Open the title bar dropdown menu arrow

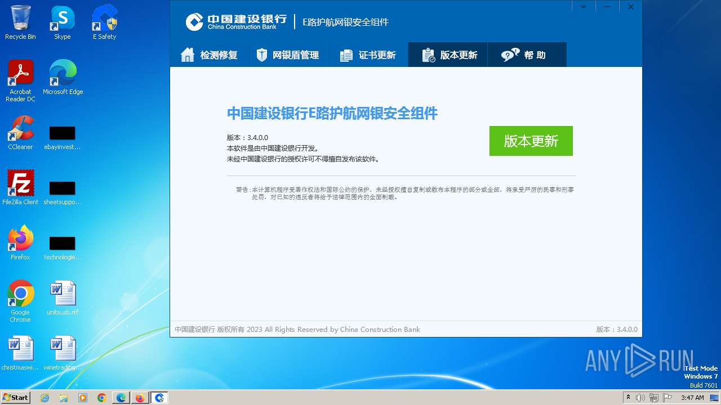point(584,7)
